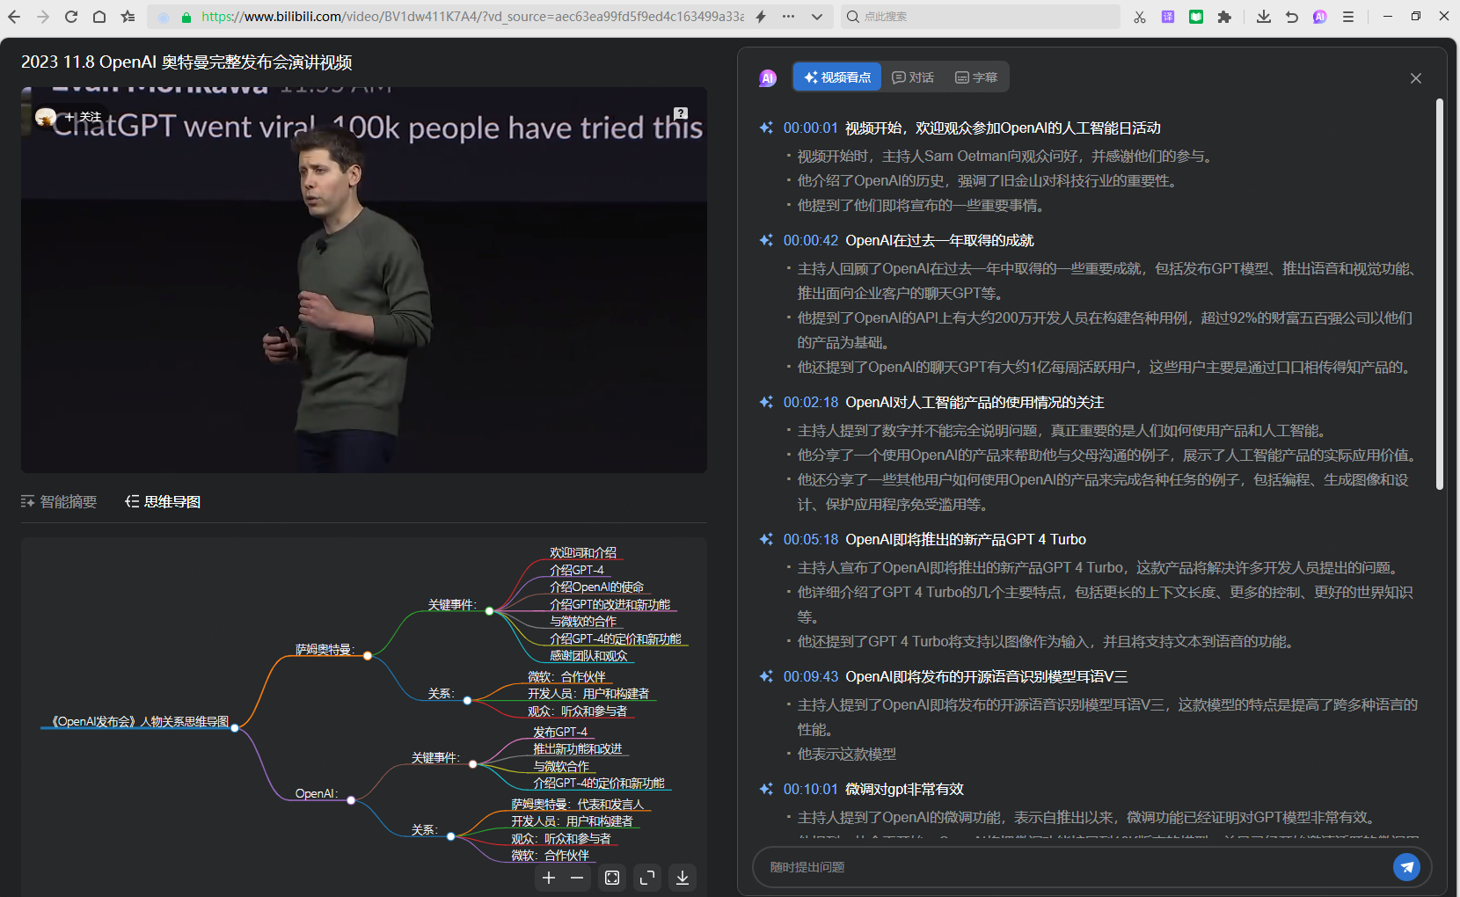
Task: Send the question with blue send button
Action: coord(1407,867)
